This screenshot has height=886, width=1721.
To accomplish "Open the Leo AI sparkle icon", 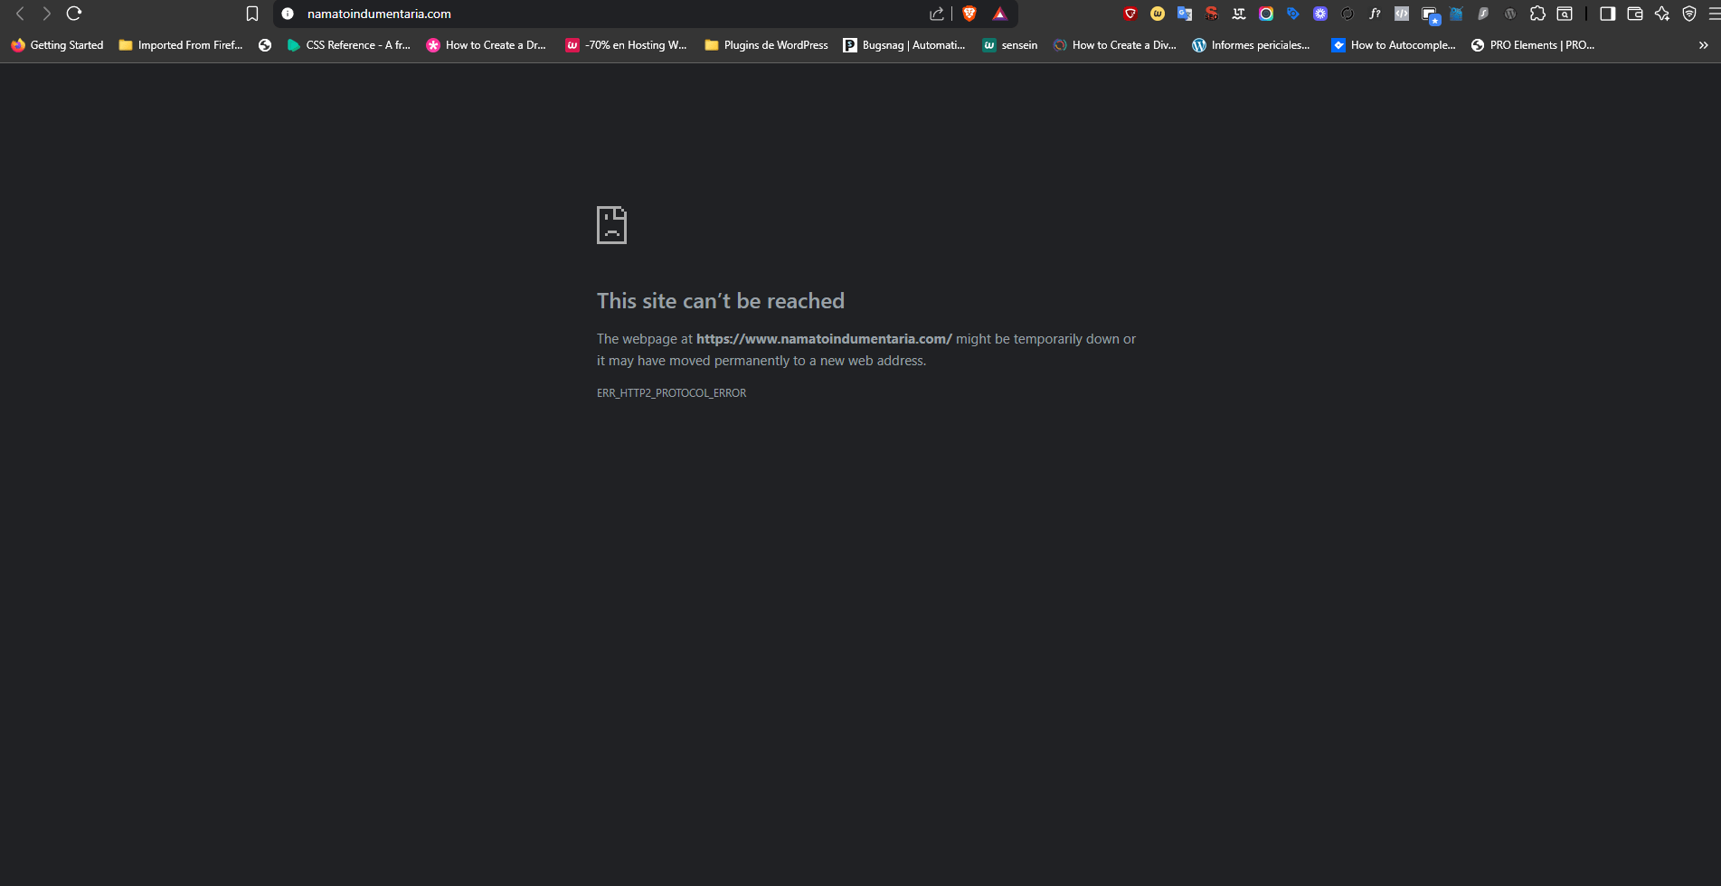I will coord(1662,14).
